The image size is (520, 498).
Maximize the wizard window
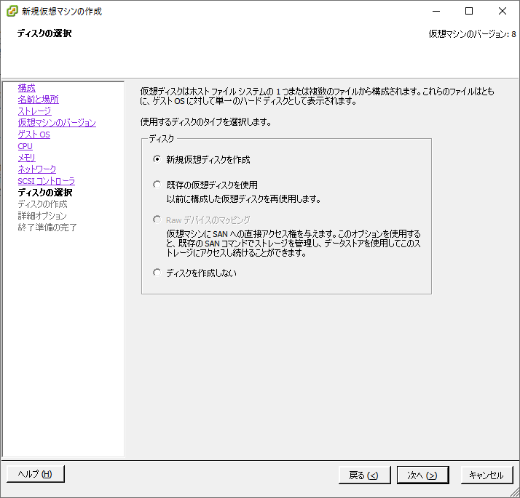[469, 11]
